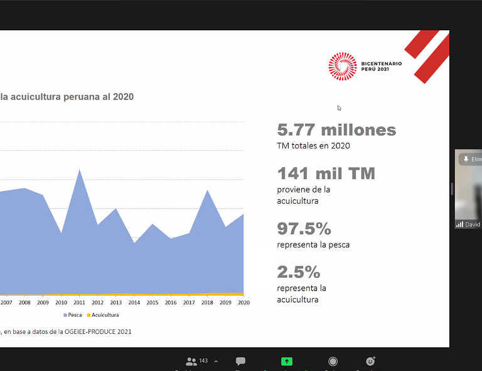Click the yellow Acuicultura legend entry
482x371 pixels.
pos(102,315)
